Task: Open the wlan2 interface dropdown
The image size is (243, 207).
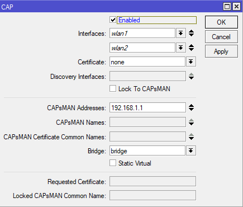Action: click(181, 48)
